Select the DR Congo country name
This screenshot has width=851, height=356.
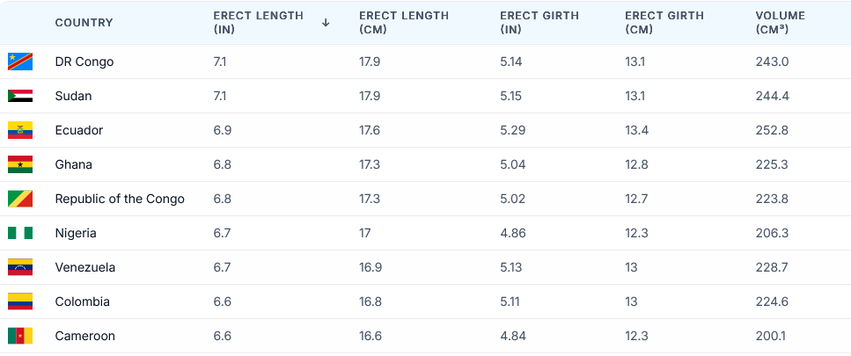pos(84,62)
